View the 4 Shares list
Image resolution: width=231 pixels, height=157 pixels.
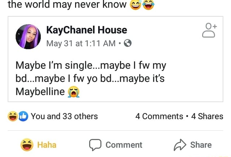click(207, 116)
